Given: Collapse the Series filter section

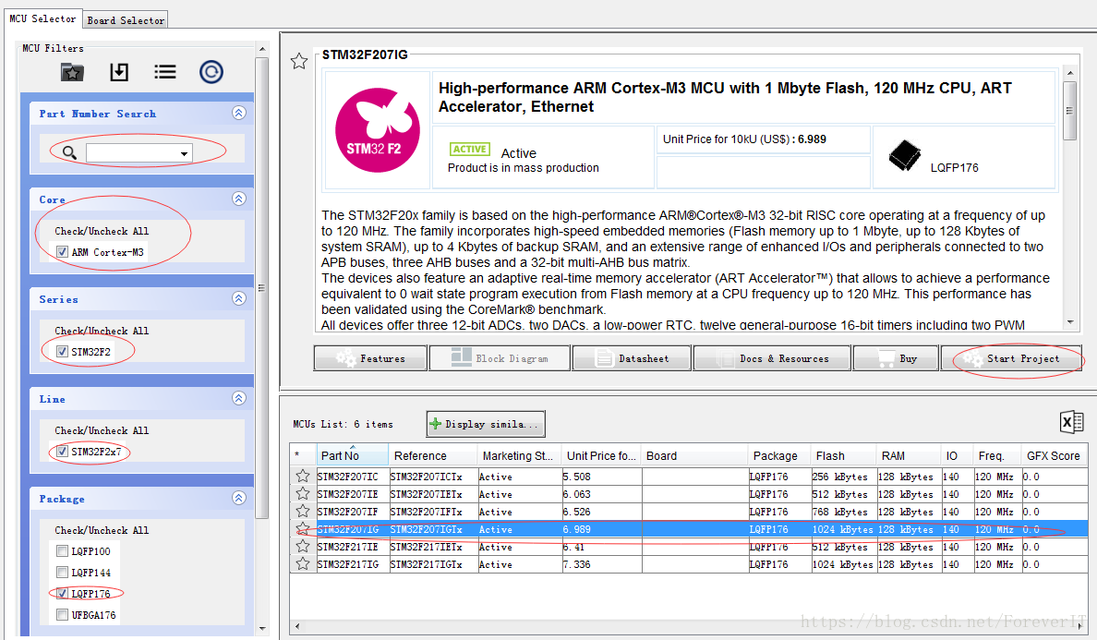Looking at the screenshot, I should (x=238, y=298).
